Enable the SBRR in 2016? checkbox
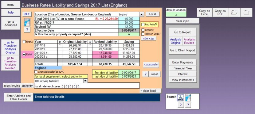The image size is (255, 114). click(x=143, y=34)
